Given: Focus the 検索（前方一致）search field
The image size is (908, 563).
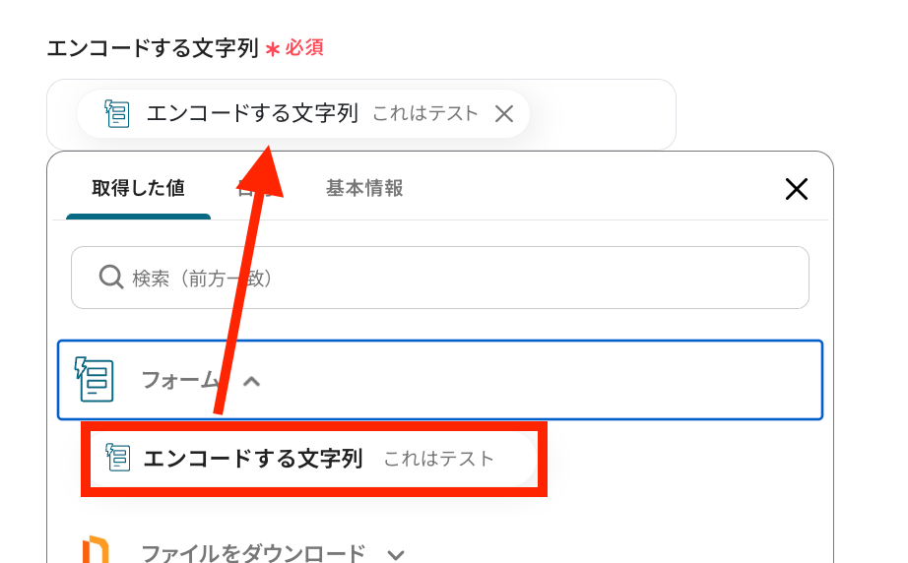Looking at the screenshot, I should [x=453, y=278].
